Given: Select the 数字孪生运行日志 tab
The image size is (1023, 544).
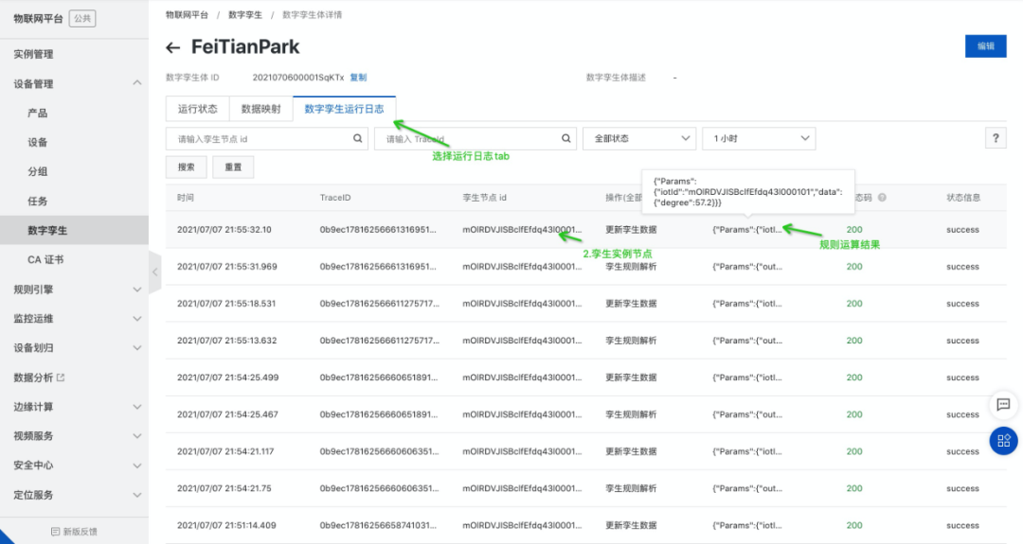Looking at the screenshot, I should tap(345, 109).
